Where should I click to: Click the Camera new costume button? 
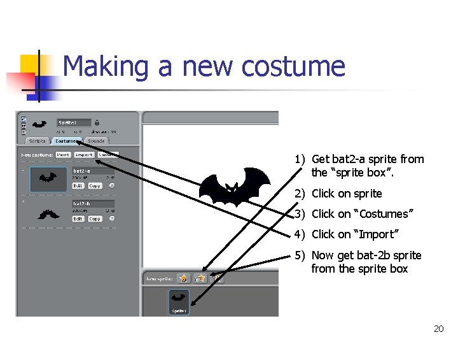click(108, 155)
